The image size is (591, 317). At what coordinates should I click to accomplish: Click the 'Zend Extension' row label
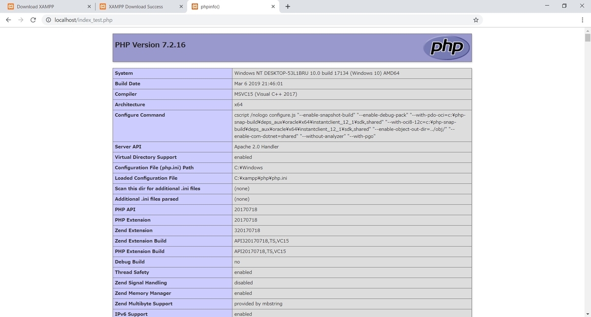pyautogui.click(x=133, y=230)
